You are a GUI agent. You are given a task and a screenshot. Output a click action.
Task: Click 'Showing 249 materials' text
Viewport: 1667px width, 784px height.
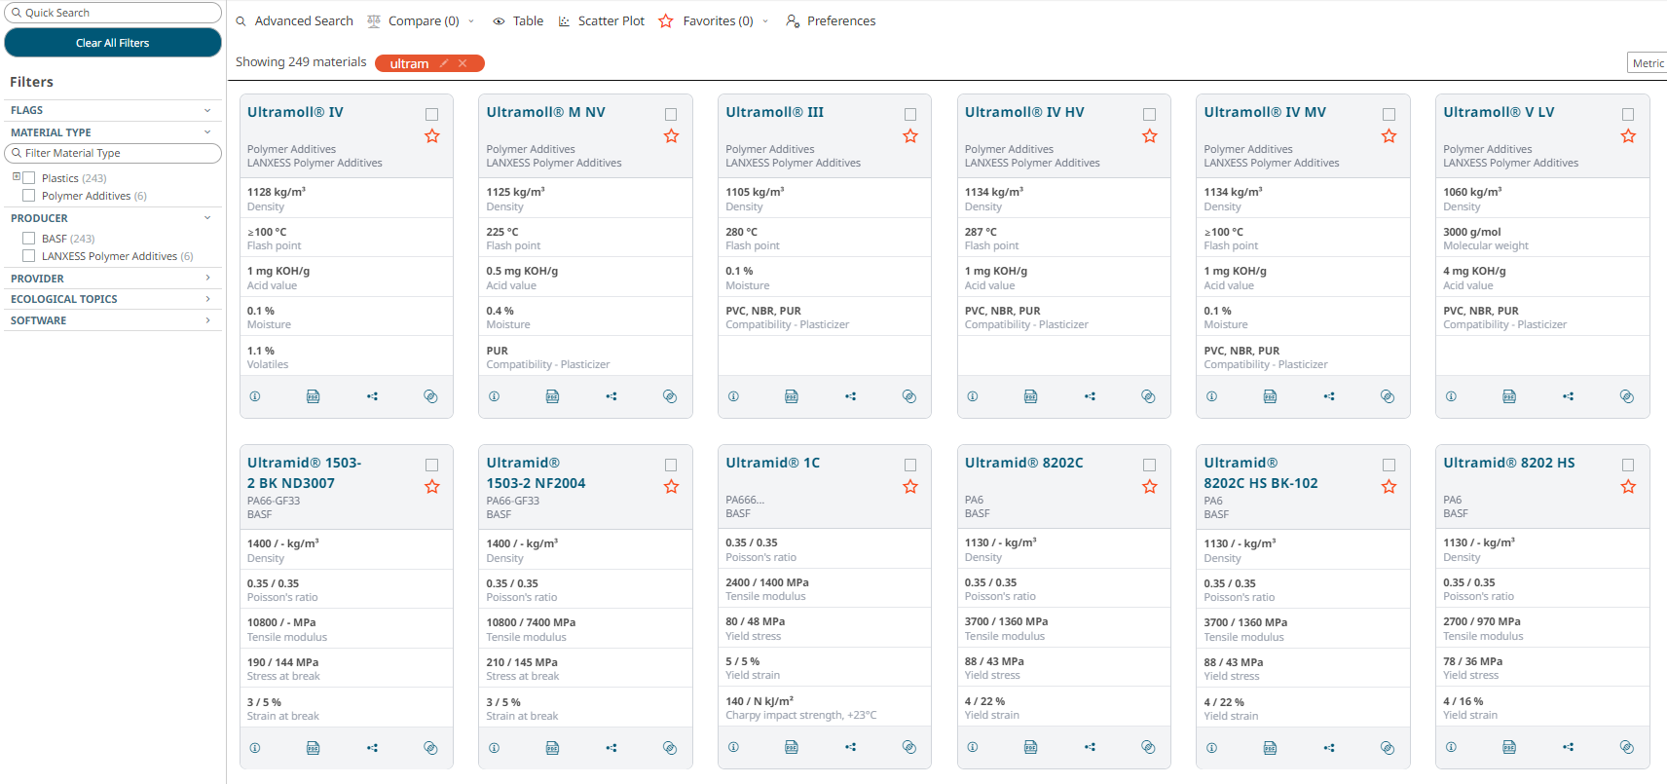[301, 62]
